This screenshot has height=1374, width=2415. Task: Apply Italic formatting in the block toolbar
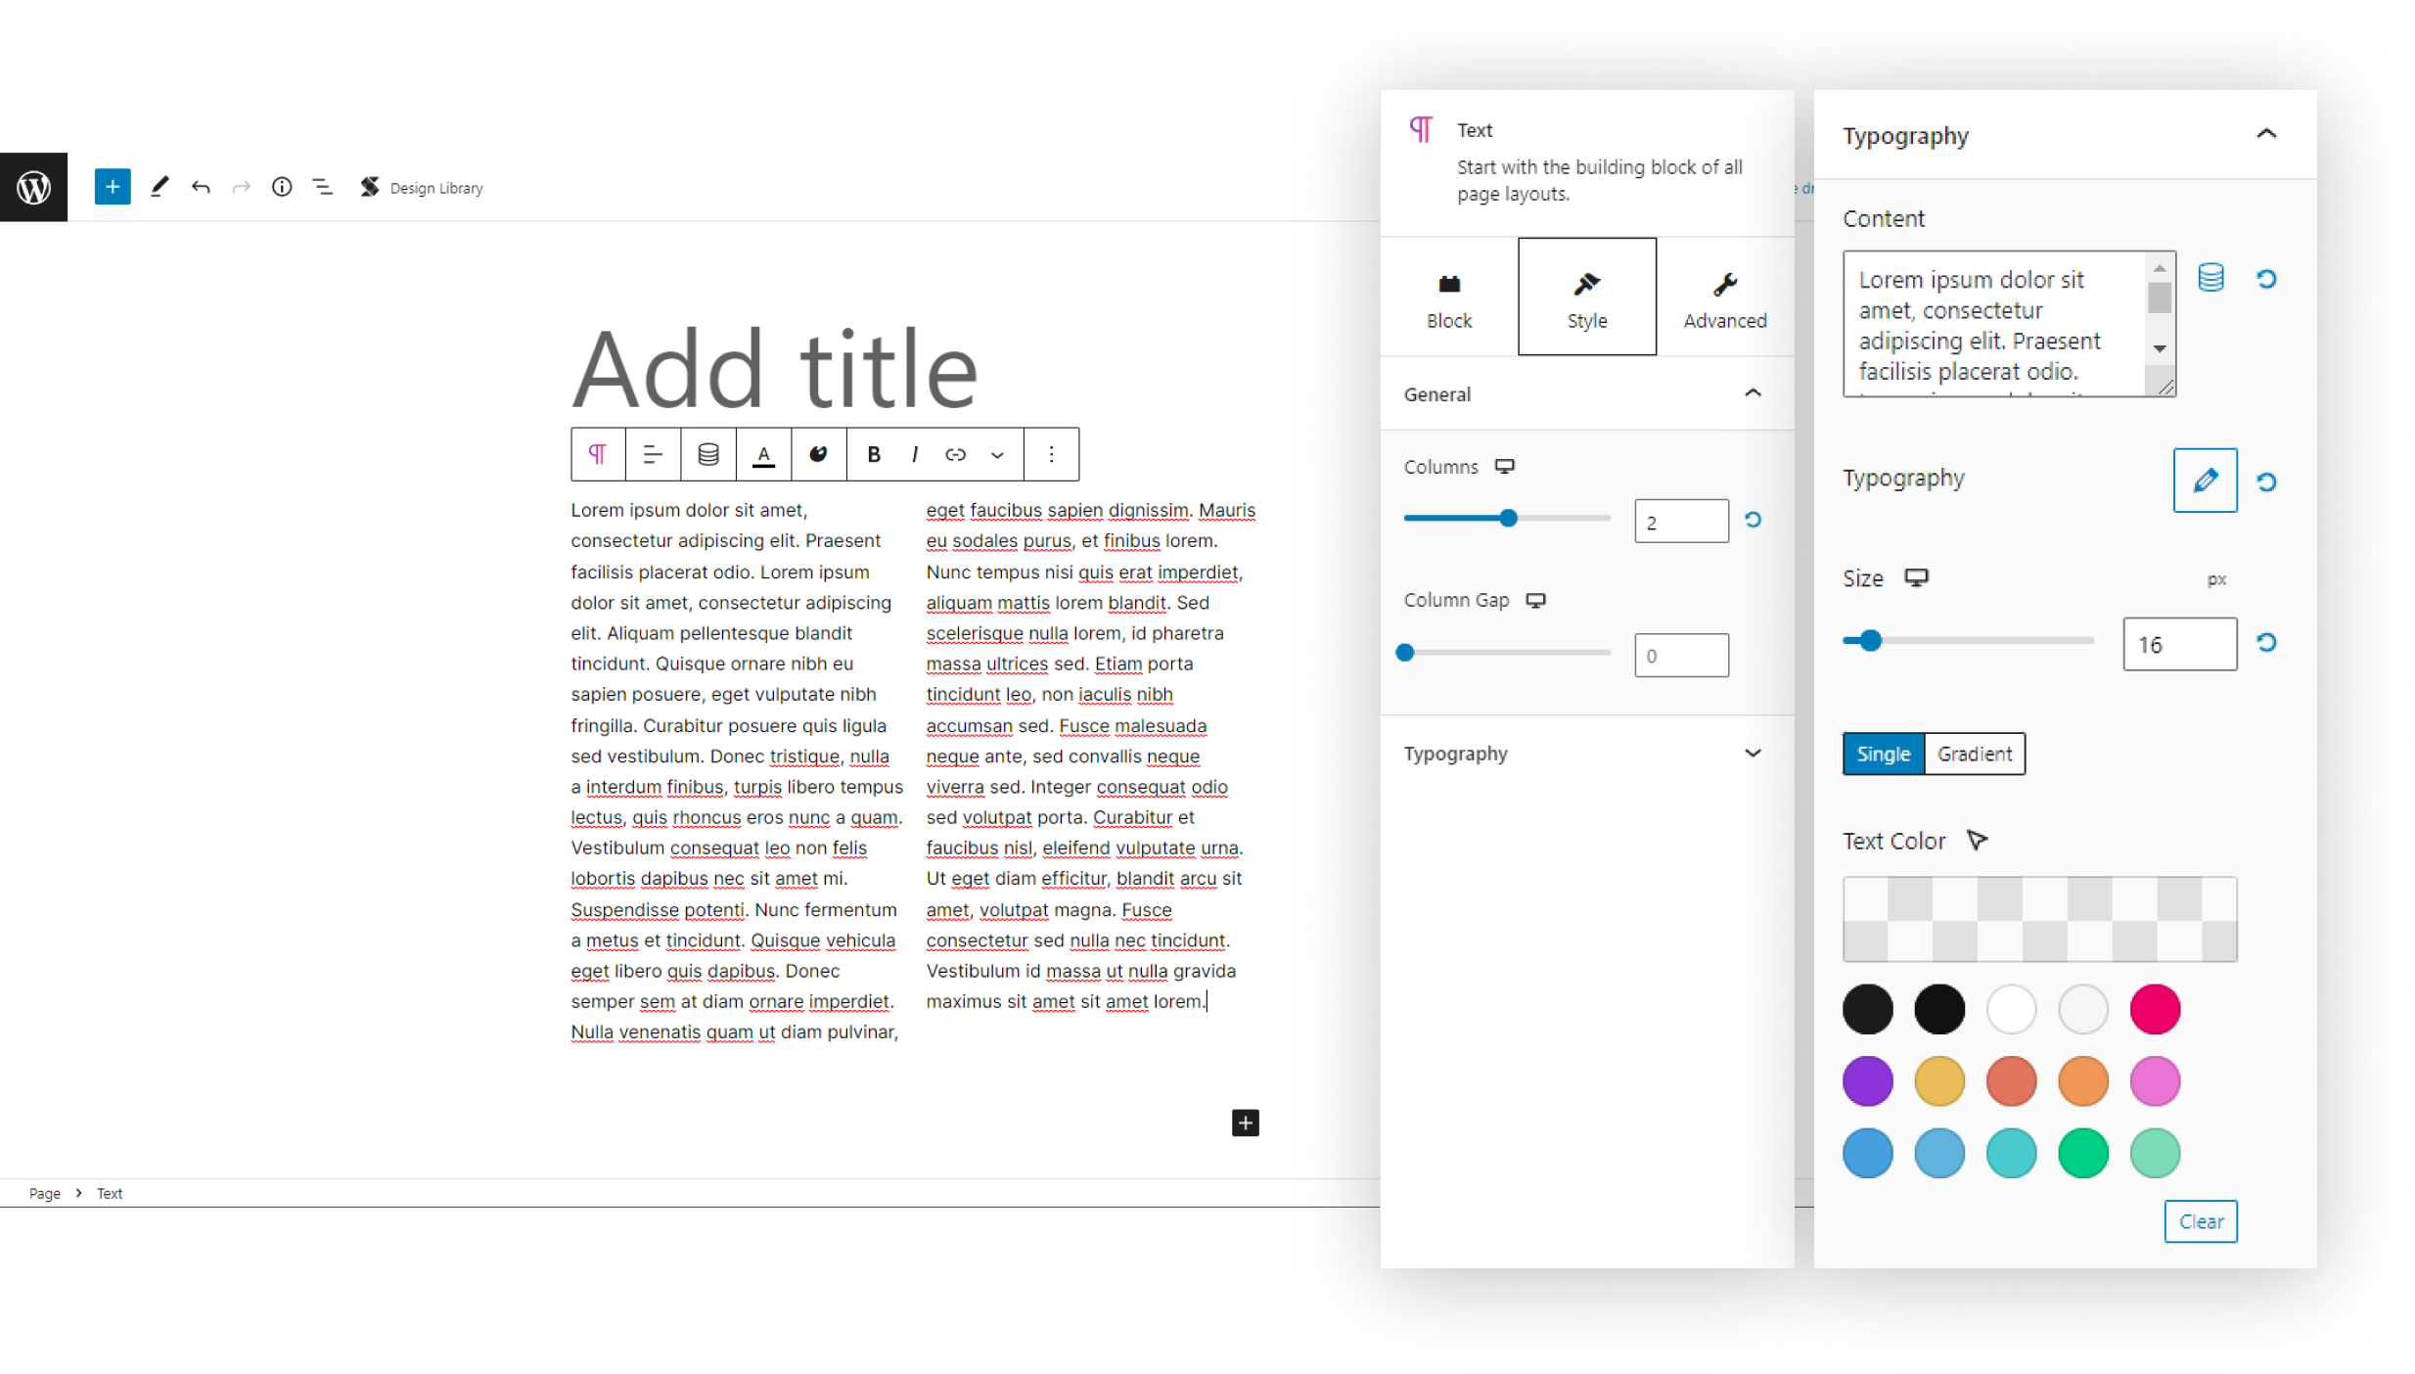point(913,454)
